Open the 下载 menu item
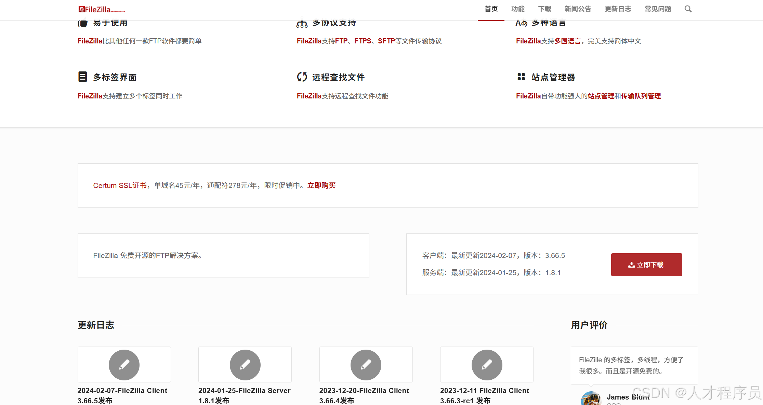The width and height of the screenshot is (763, 405). click(544, 9)
